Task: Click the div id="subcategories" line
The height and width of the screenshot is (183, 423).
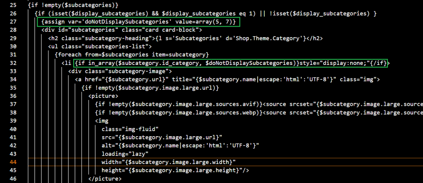Action: (x=122, y=30)
